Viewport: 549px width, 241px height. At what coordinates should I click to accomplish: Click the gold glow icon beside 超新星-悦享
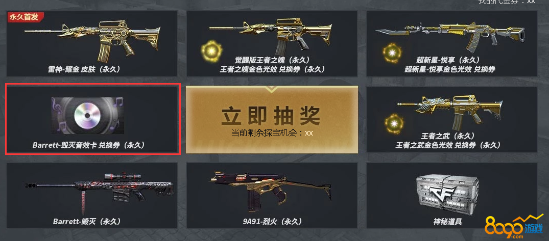tap(392, 53)
